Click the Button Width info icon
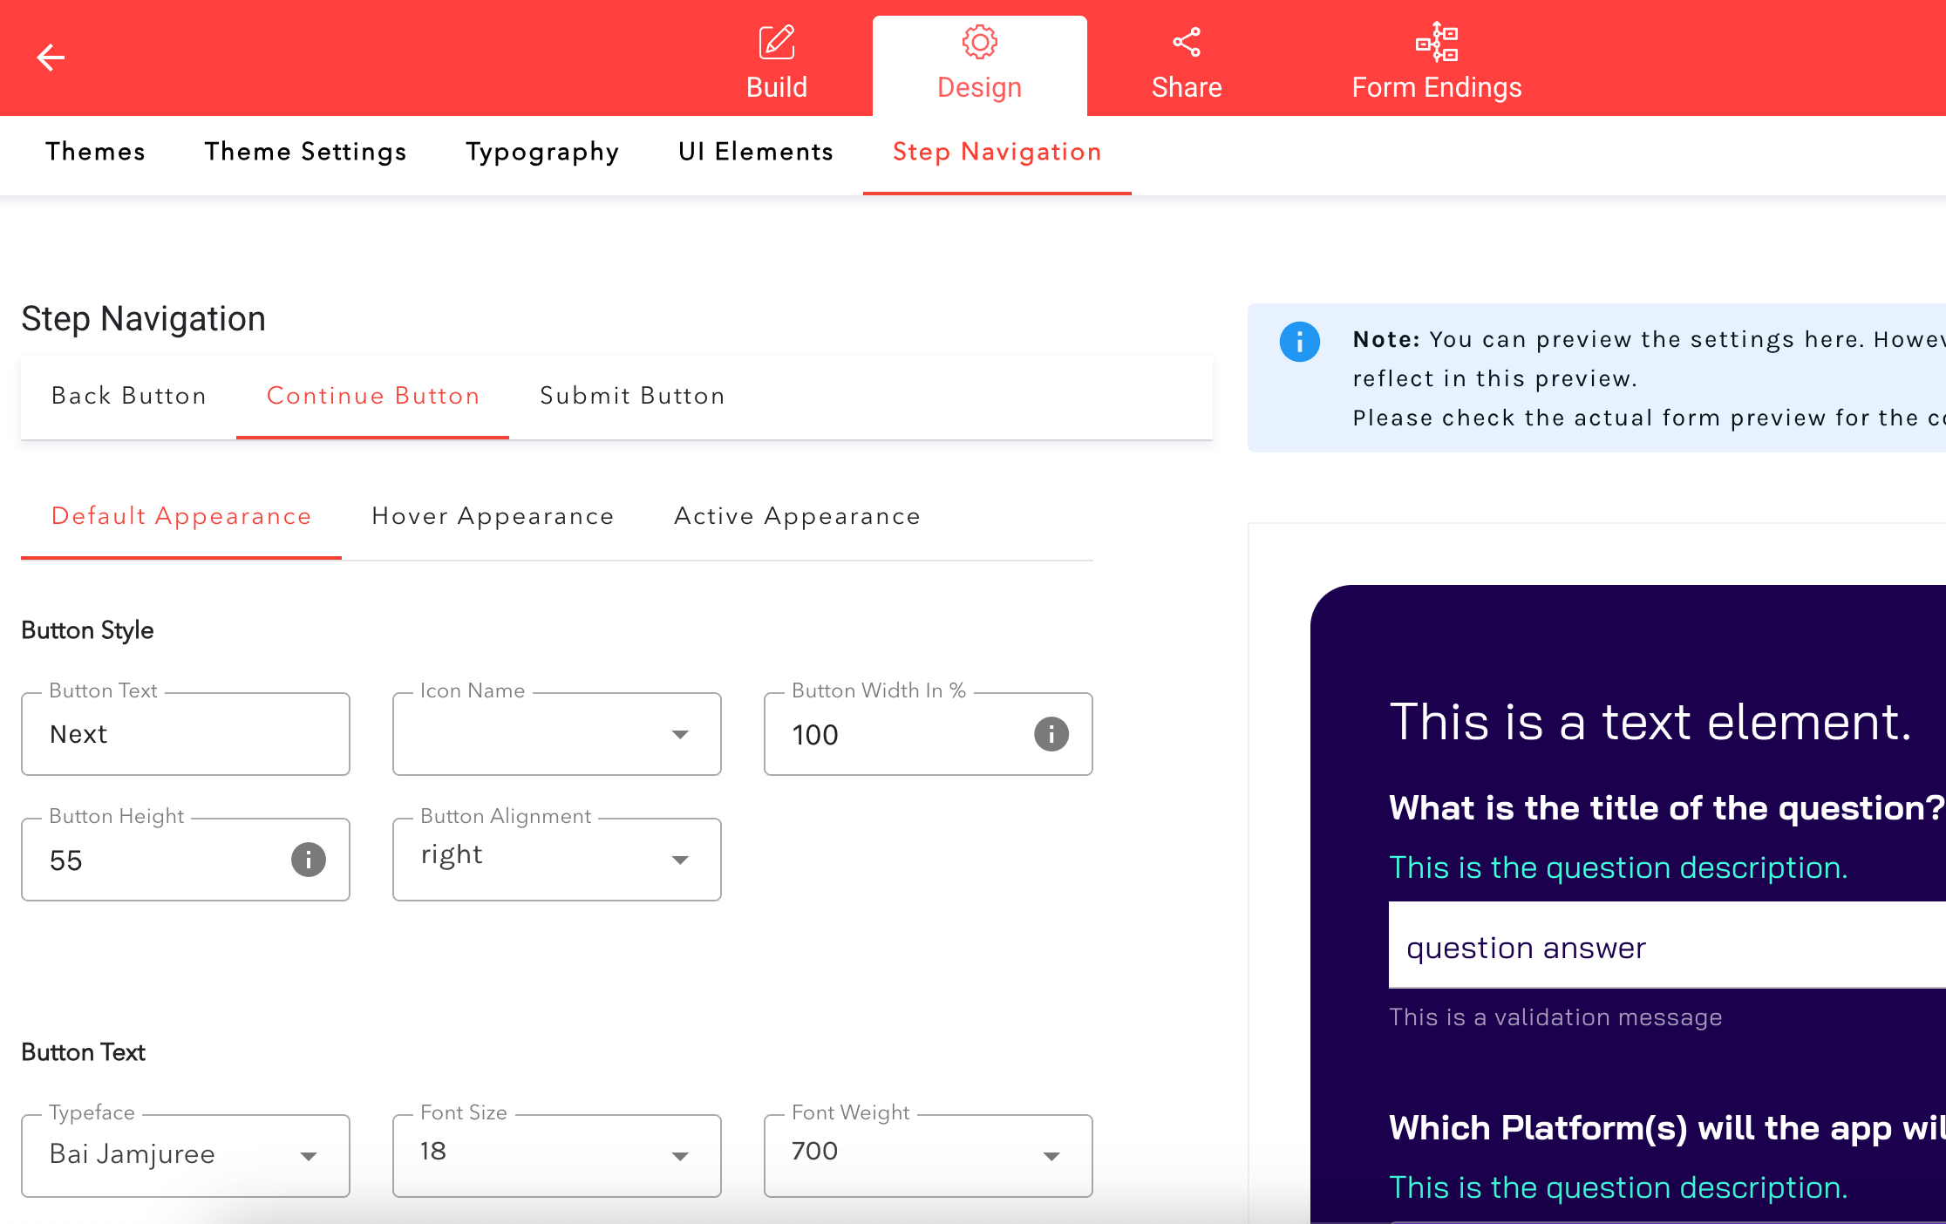This screenshot has height=1224, width=1946. coord(1051,734)
